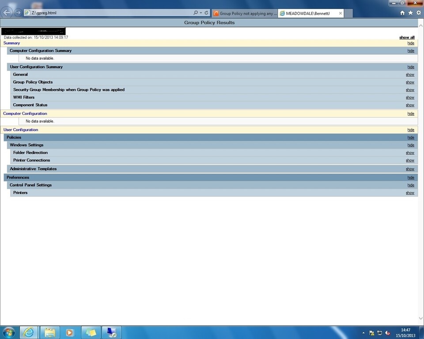Open the search magnifier in the address bar
Viewport: 424px width, 339px height.
pyautogui.click(x=194, y=12)
